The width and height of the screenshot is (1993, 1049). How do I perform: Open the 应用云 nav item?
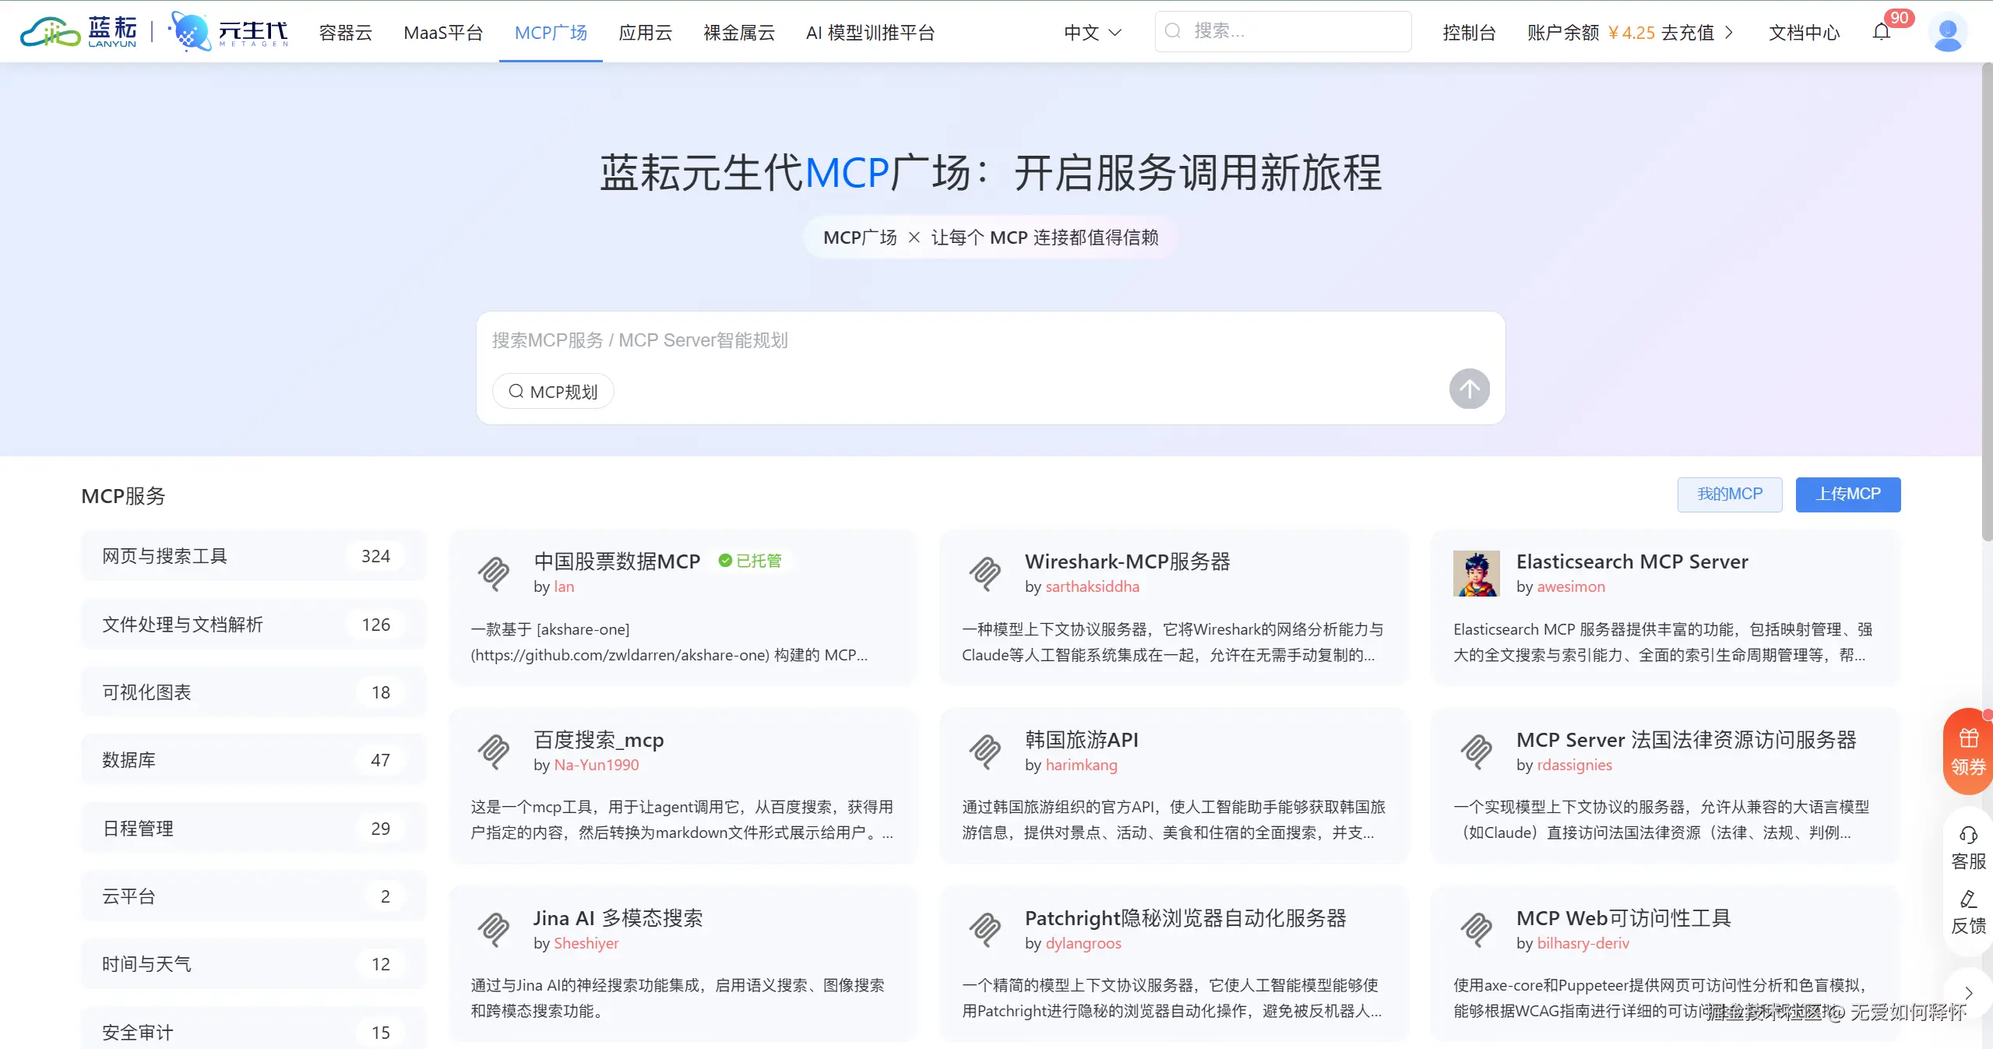point(645,33)
